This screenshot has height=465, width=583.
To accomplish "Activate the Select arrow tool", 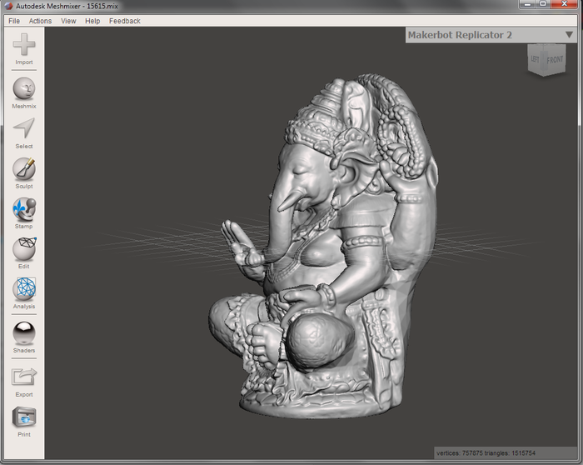I will pos(23,129).
